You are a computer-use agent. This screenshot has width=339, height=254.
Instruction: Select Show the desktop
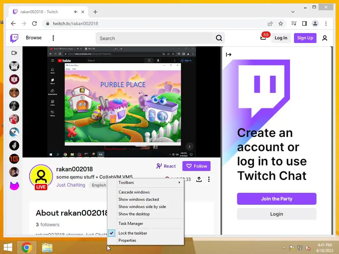[134, 214]
